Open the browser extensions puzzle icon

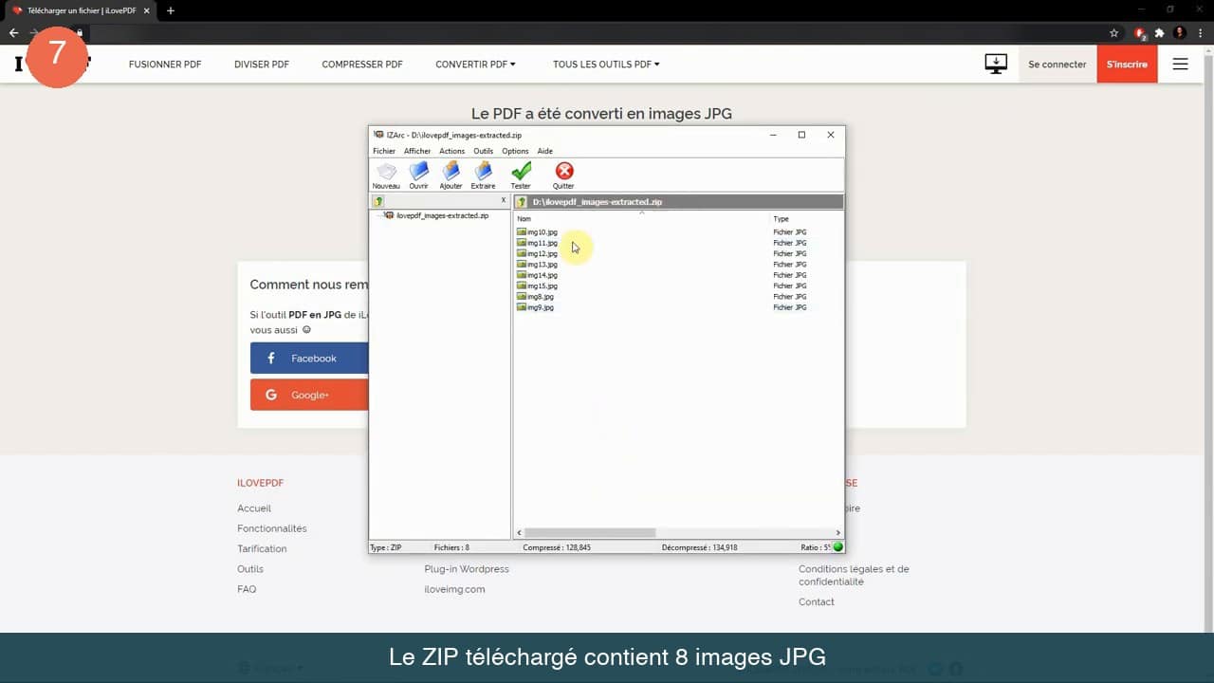coord(1160,32)
